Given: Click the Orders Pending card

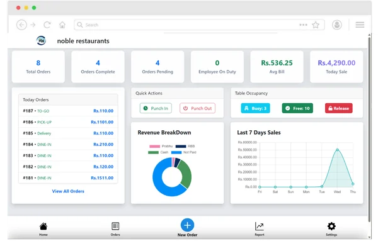Looking at the screenshot, I should 157,67.
